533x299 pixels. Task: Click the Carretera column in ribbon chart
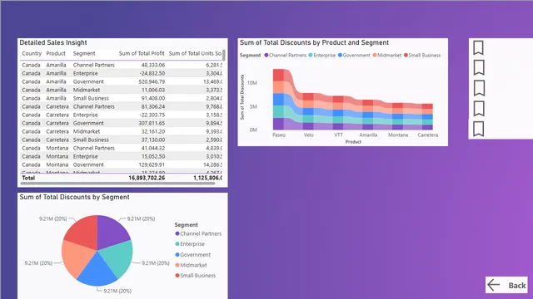coord(427,116)
